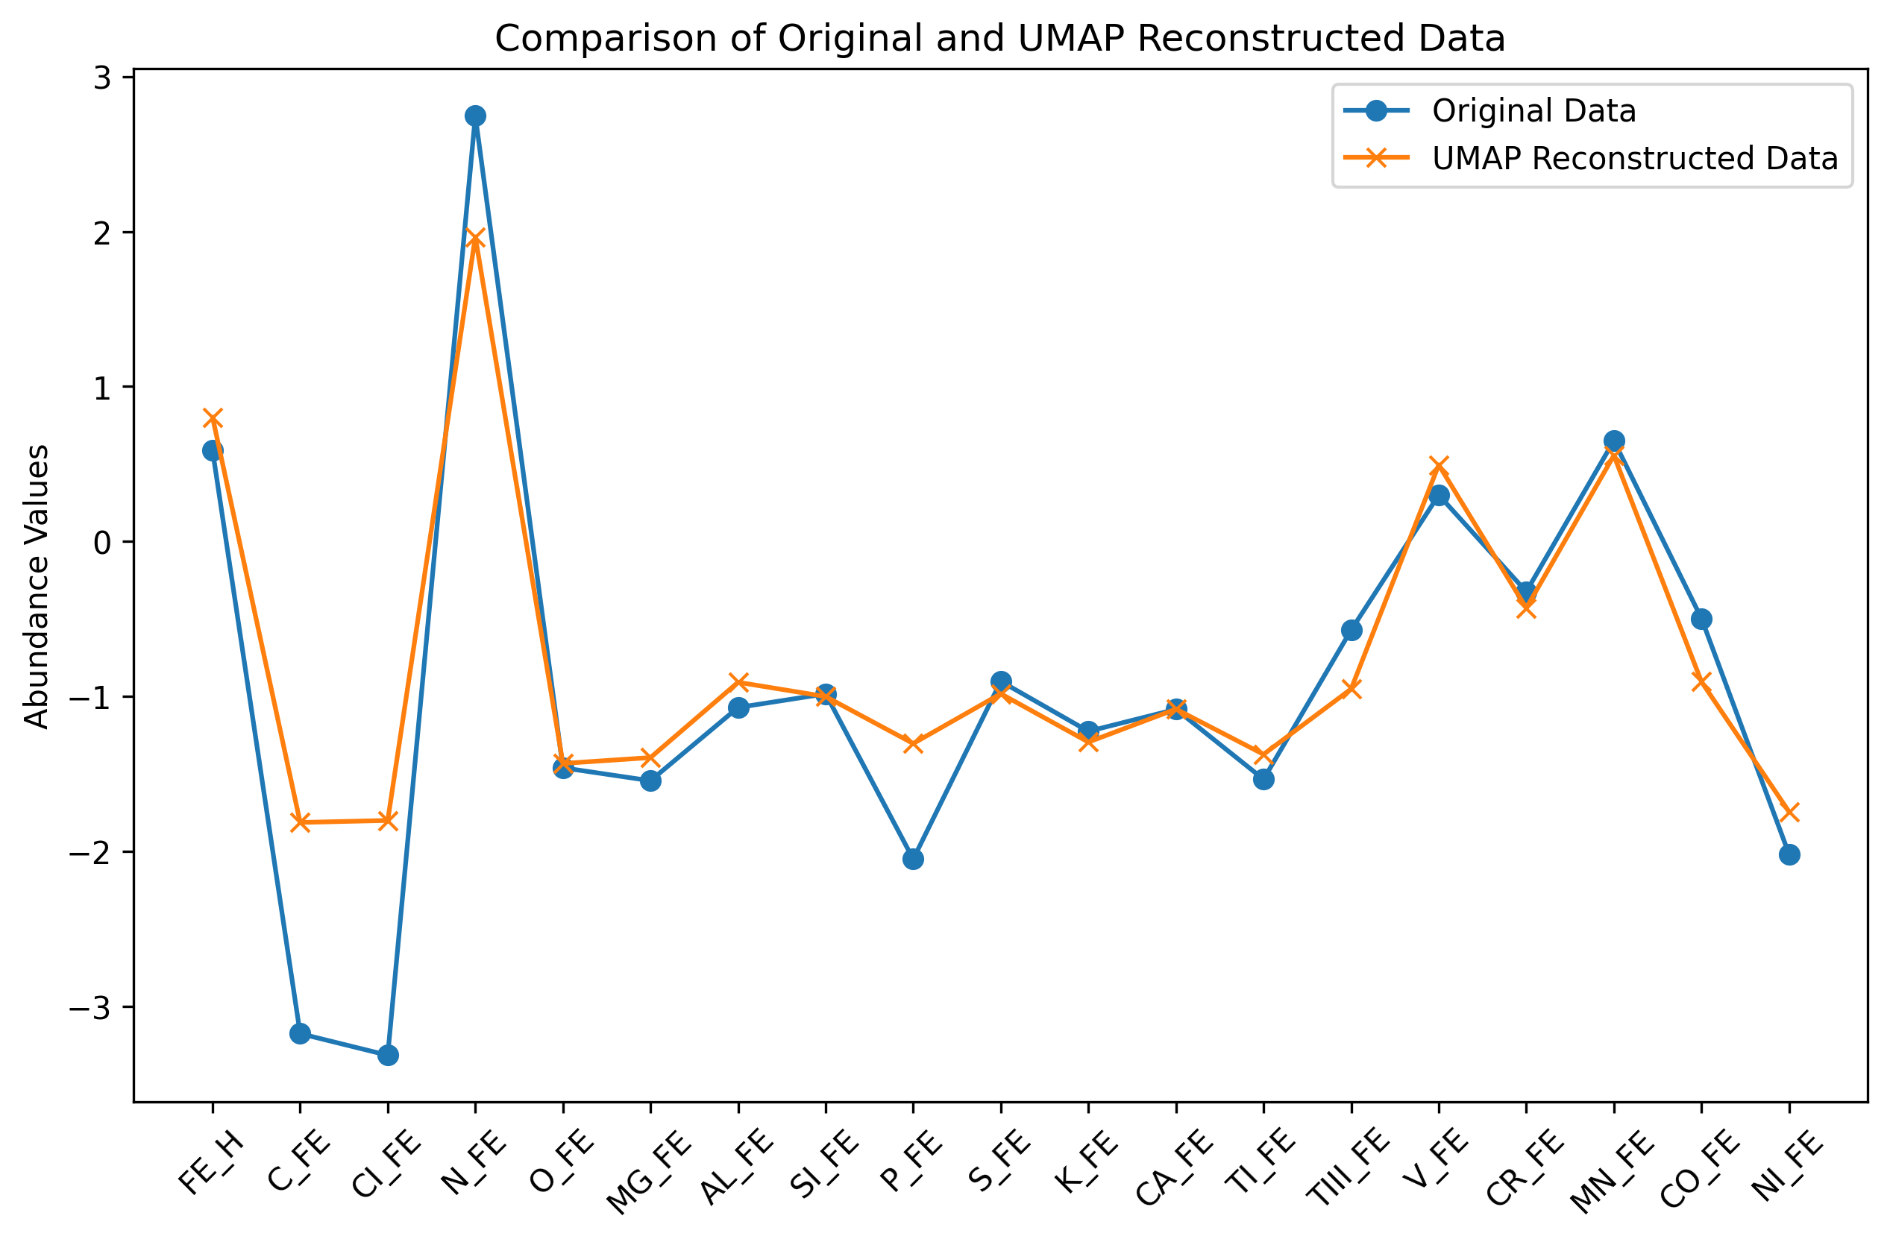The width and height of the screenshot is (1890, 1242).
Task: Click the blue NI_FE data point
Action: 1789,855
